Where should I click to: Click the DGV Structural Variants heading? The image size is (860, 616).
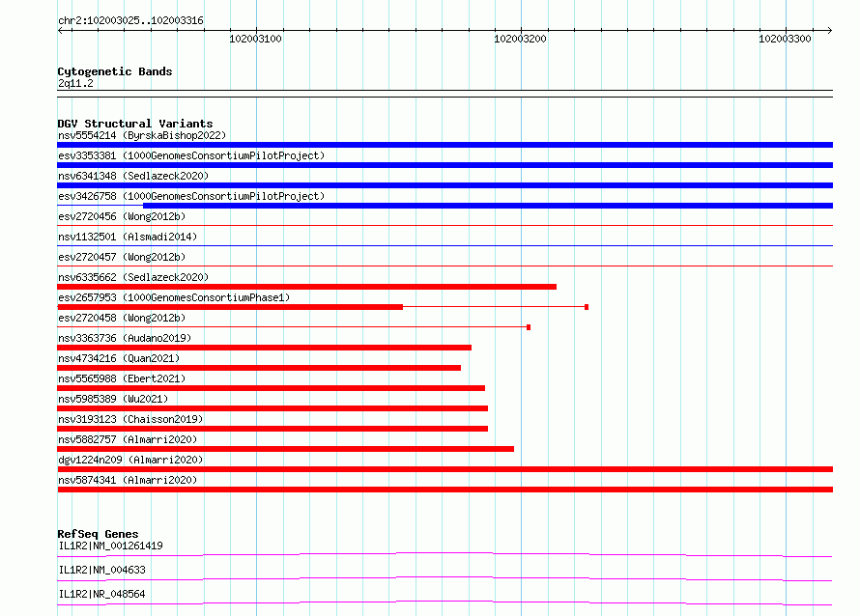tap(135, 124)
